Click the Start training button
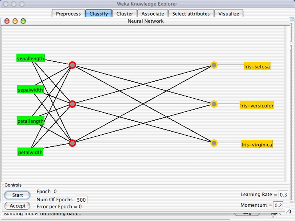This screenshot has width=295, height=221. [x=17, y=195]
